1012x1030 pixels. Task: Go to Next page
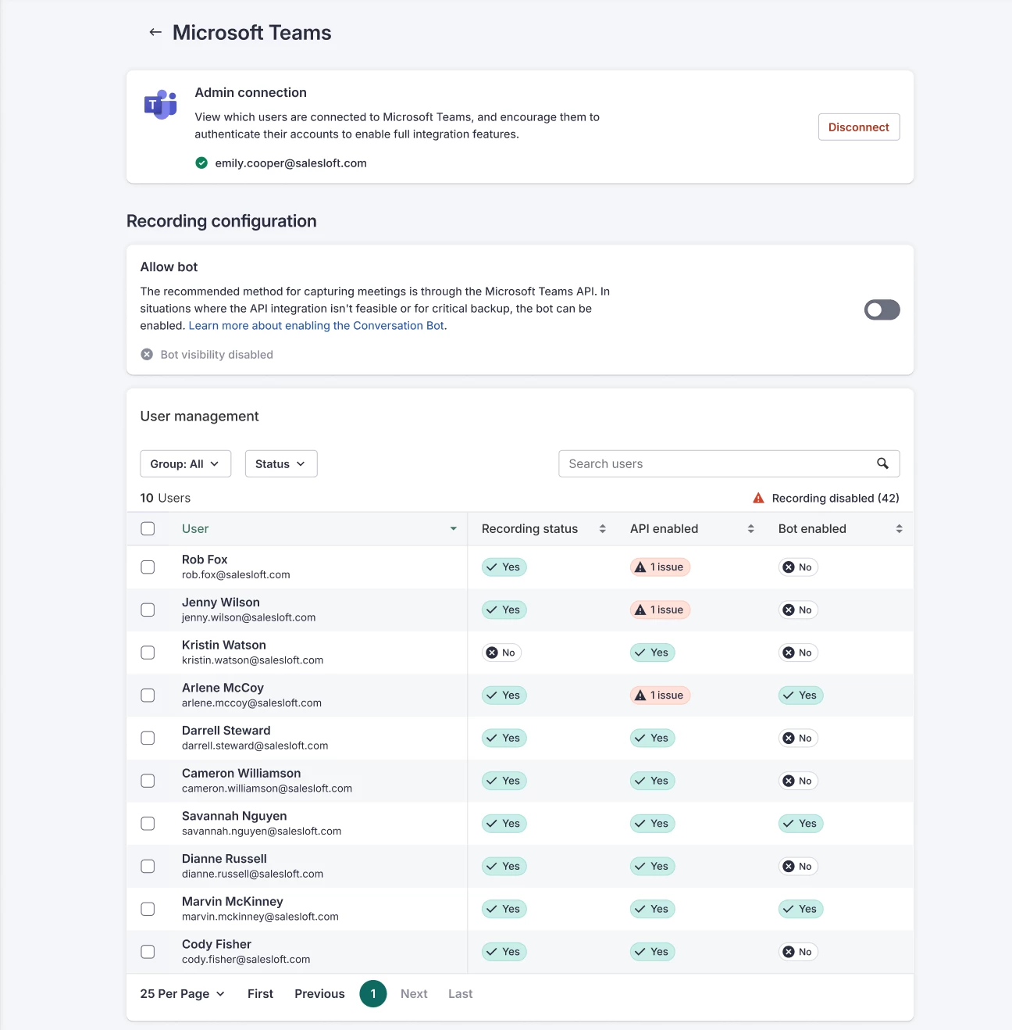click(414, 994)
